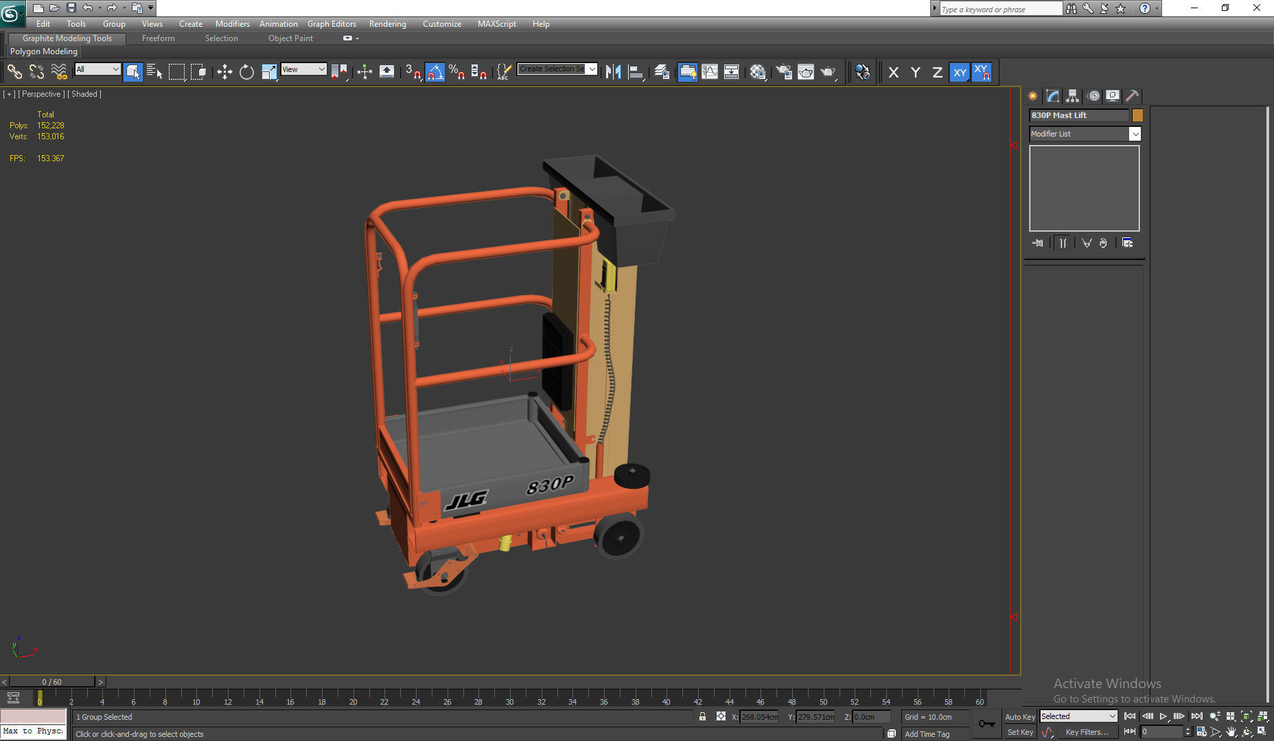The width and height of the screenshot is (1274, 741).
Task: Click the object color swatch
Action: 1137,115
